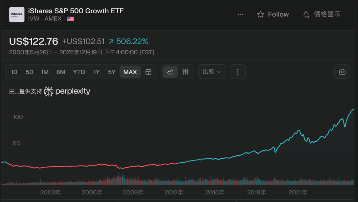Switch chart to 1M range

coord(45,72)
